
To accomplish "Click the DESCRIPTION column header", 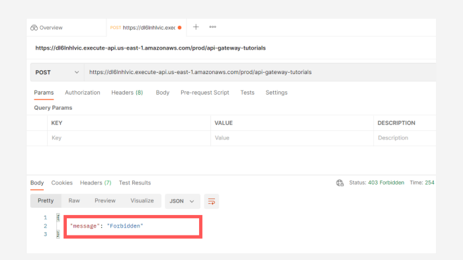I will (396, 123).
